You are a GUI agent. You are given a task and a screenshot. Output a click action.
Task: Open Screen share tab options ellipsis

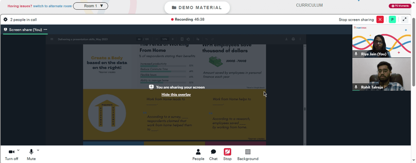[45, 30]
